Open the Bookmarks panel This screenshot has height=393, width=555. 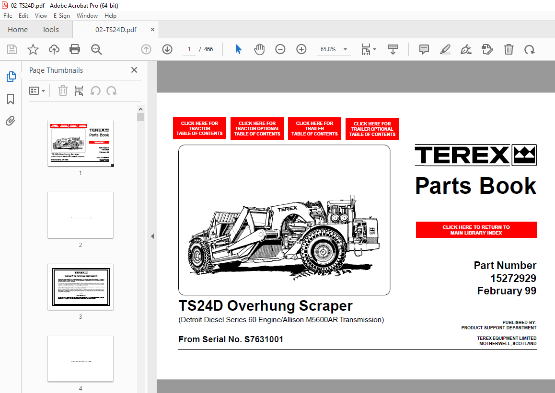click(11, 99)
